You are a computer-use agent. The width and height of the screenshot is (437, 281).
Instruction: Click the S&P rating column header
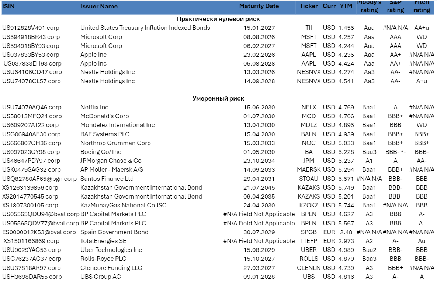[395, 6]
